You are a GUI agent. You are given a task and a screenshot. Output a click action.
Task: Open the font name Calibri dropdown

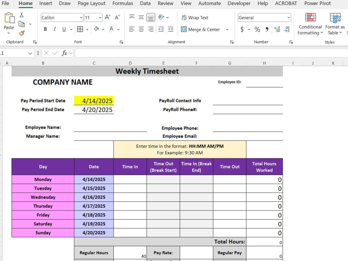pos(81,17)
